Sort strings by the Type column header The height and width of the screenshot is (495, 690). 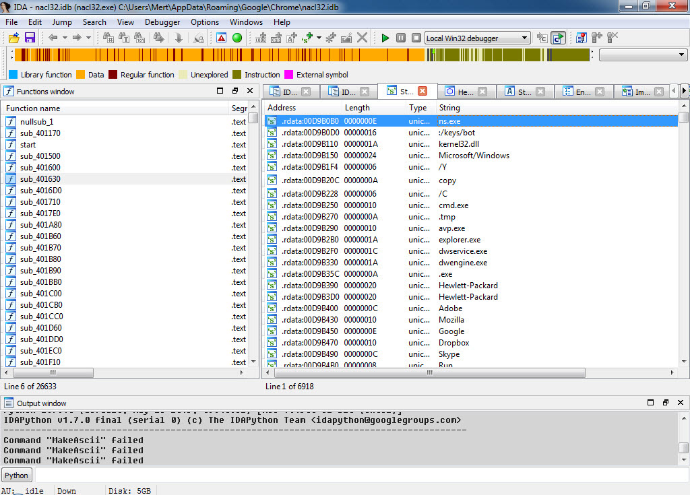(420, 108)
